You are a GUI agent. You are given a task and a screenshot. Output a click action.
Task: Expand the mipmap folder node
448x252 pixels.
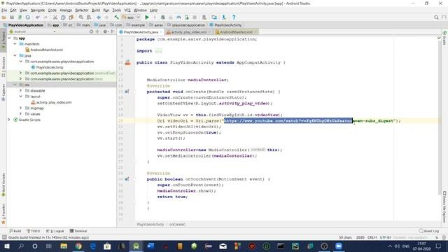click(20, 108)
